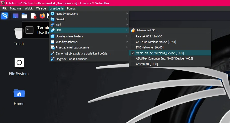Expand the Przeciąganie i upuszczanie submenu arrow

click(x=127, y=47)
